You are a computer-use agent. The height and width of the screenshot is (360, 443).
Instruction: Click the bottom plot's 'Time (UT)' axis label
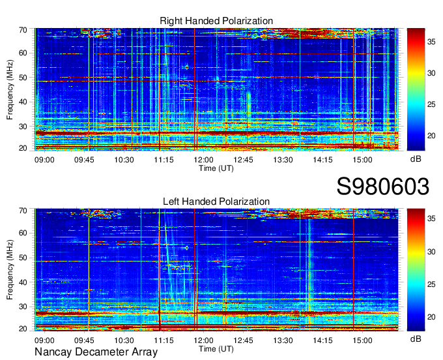(216, 349)
